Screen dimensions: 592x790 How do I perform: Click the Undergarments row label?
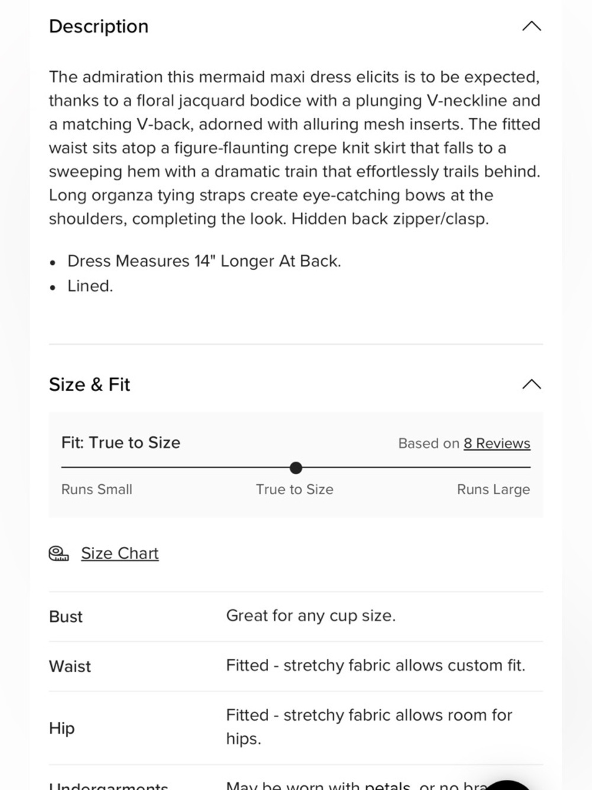click(x=108, y=786)
